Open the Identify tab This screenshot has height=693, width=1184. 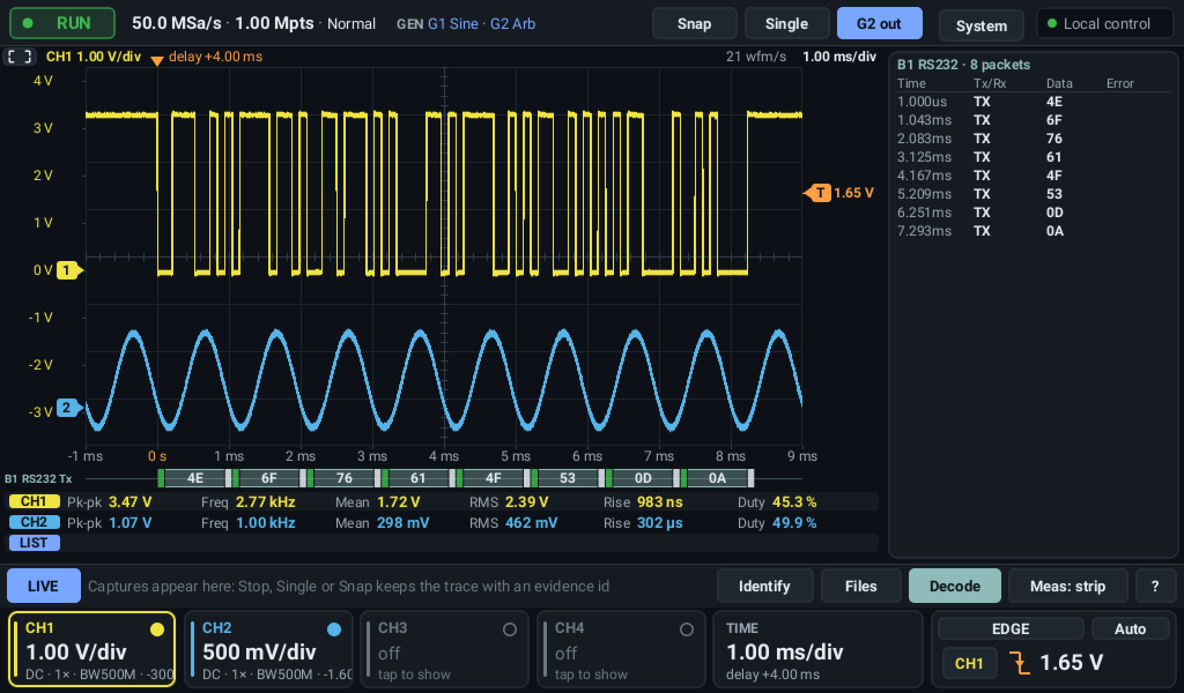[765, 586]
